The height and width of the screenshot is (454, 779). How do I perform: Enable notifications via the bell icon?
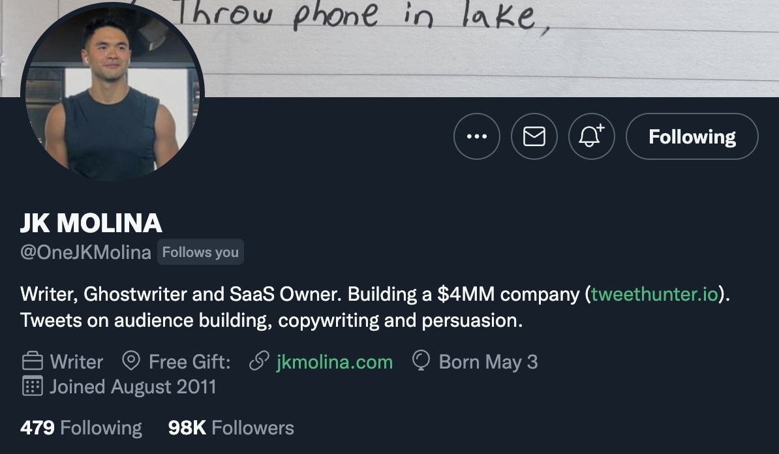click(591, 136)
